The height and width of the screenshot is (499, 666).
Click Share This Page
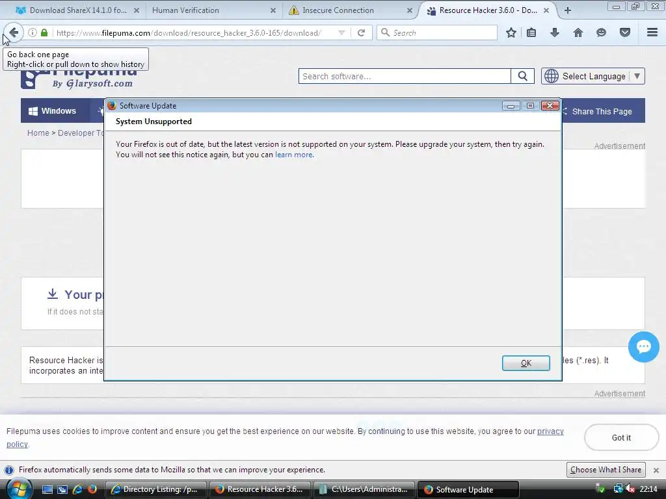tap(602, 111)
